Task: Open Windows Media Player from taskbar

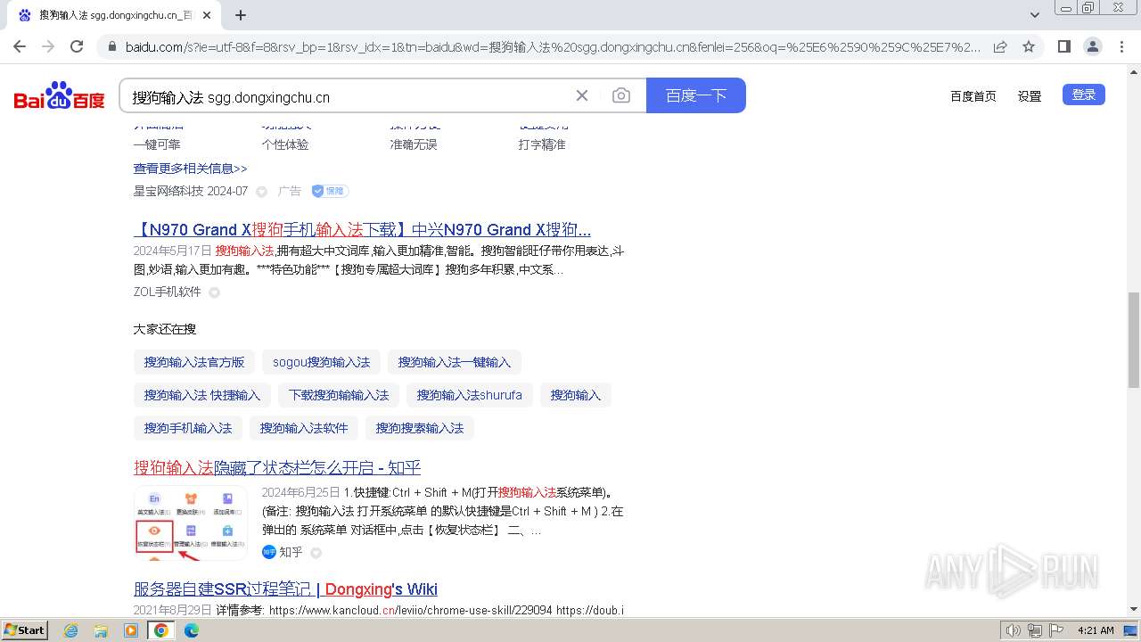Action: click(131, 630)
